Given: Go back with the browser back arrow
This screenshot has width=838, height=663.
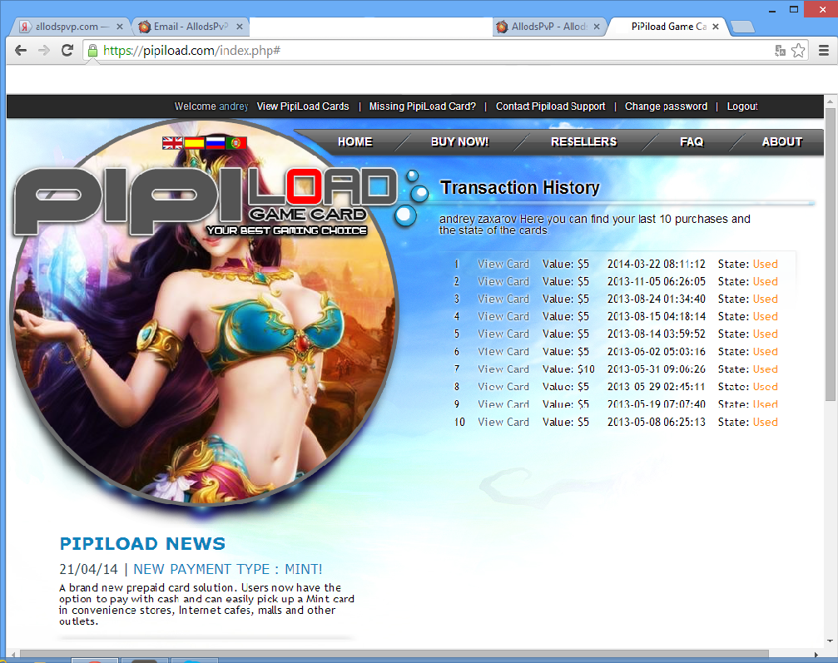Looking at the screenshot, I should pos(21,51).
